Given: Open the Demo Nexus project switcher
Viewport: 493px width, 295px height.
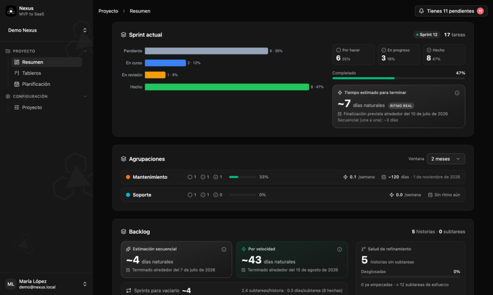Looking at the screenshot, I should (x=47, y=30).
